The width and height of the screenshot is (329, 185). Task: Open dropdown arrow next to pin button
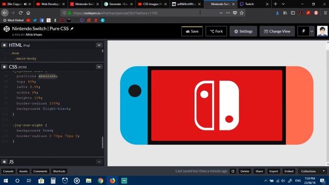point(312,31)
